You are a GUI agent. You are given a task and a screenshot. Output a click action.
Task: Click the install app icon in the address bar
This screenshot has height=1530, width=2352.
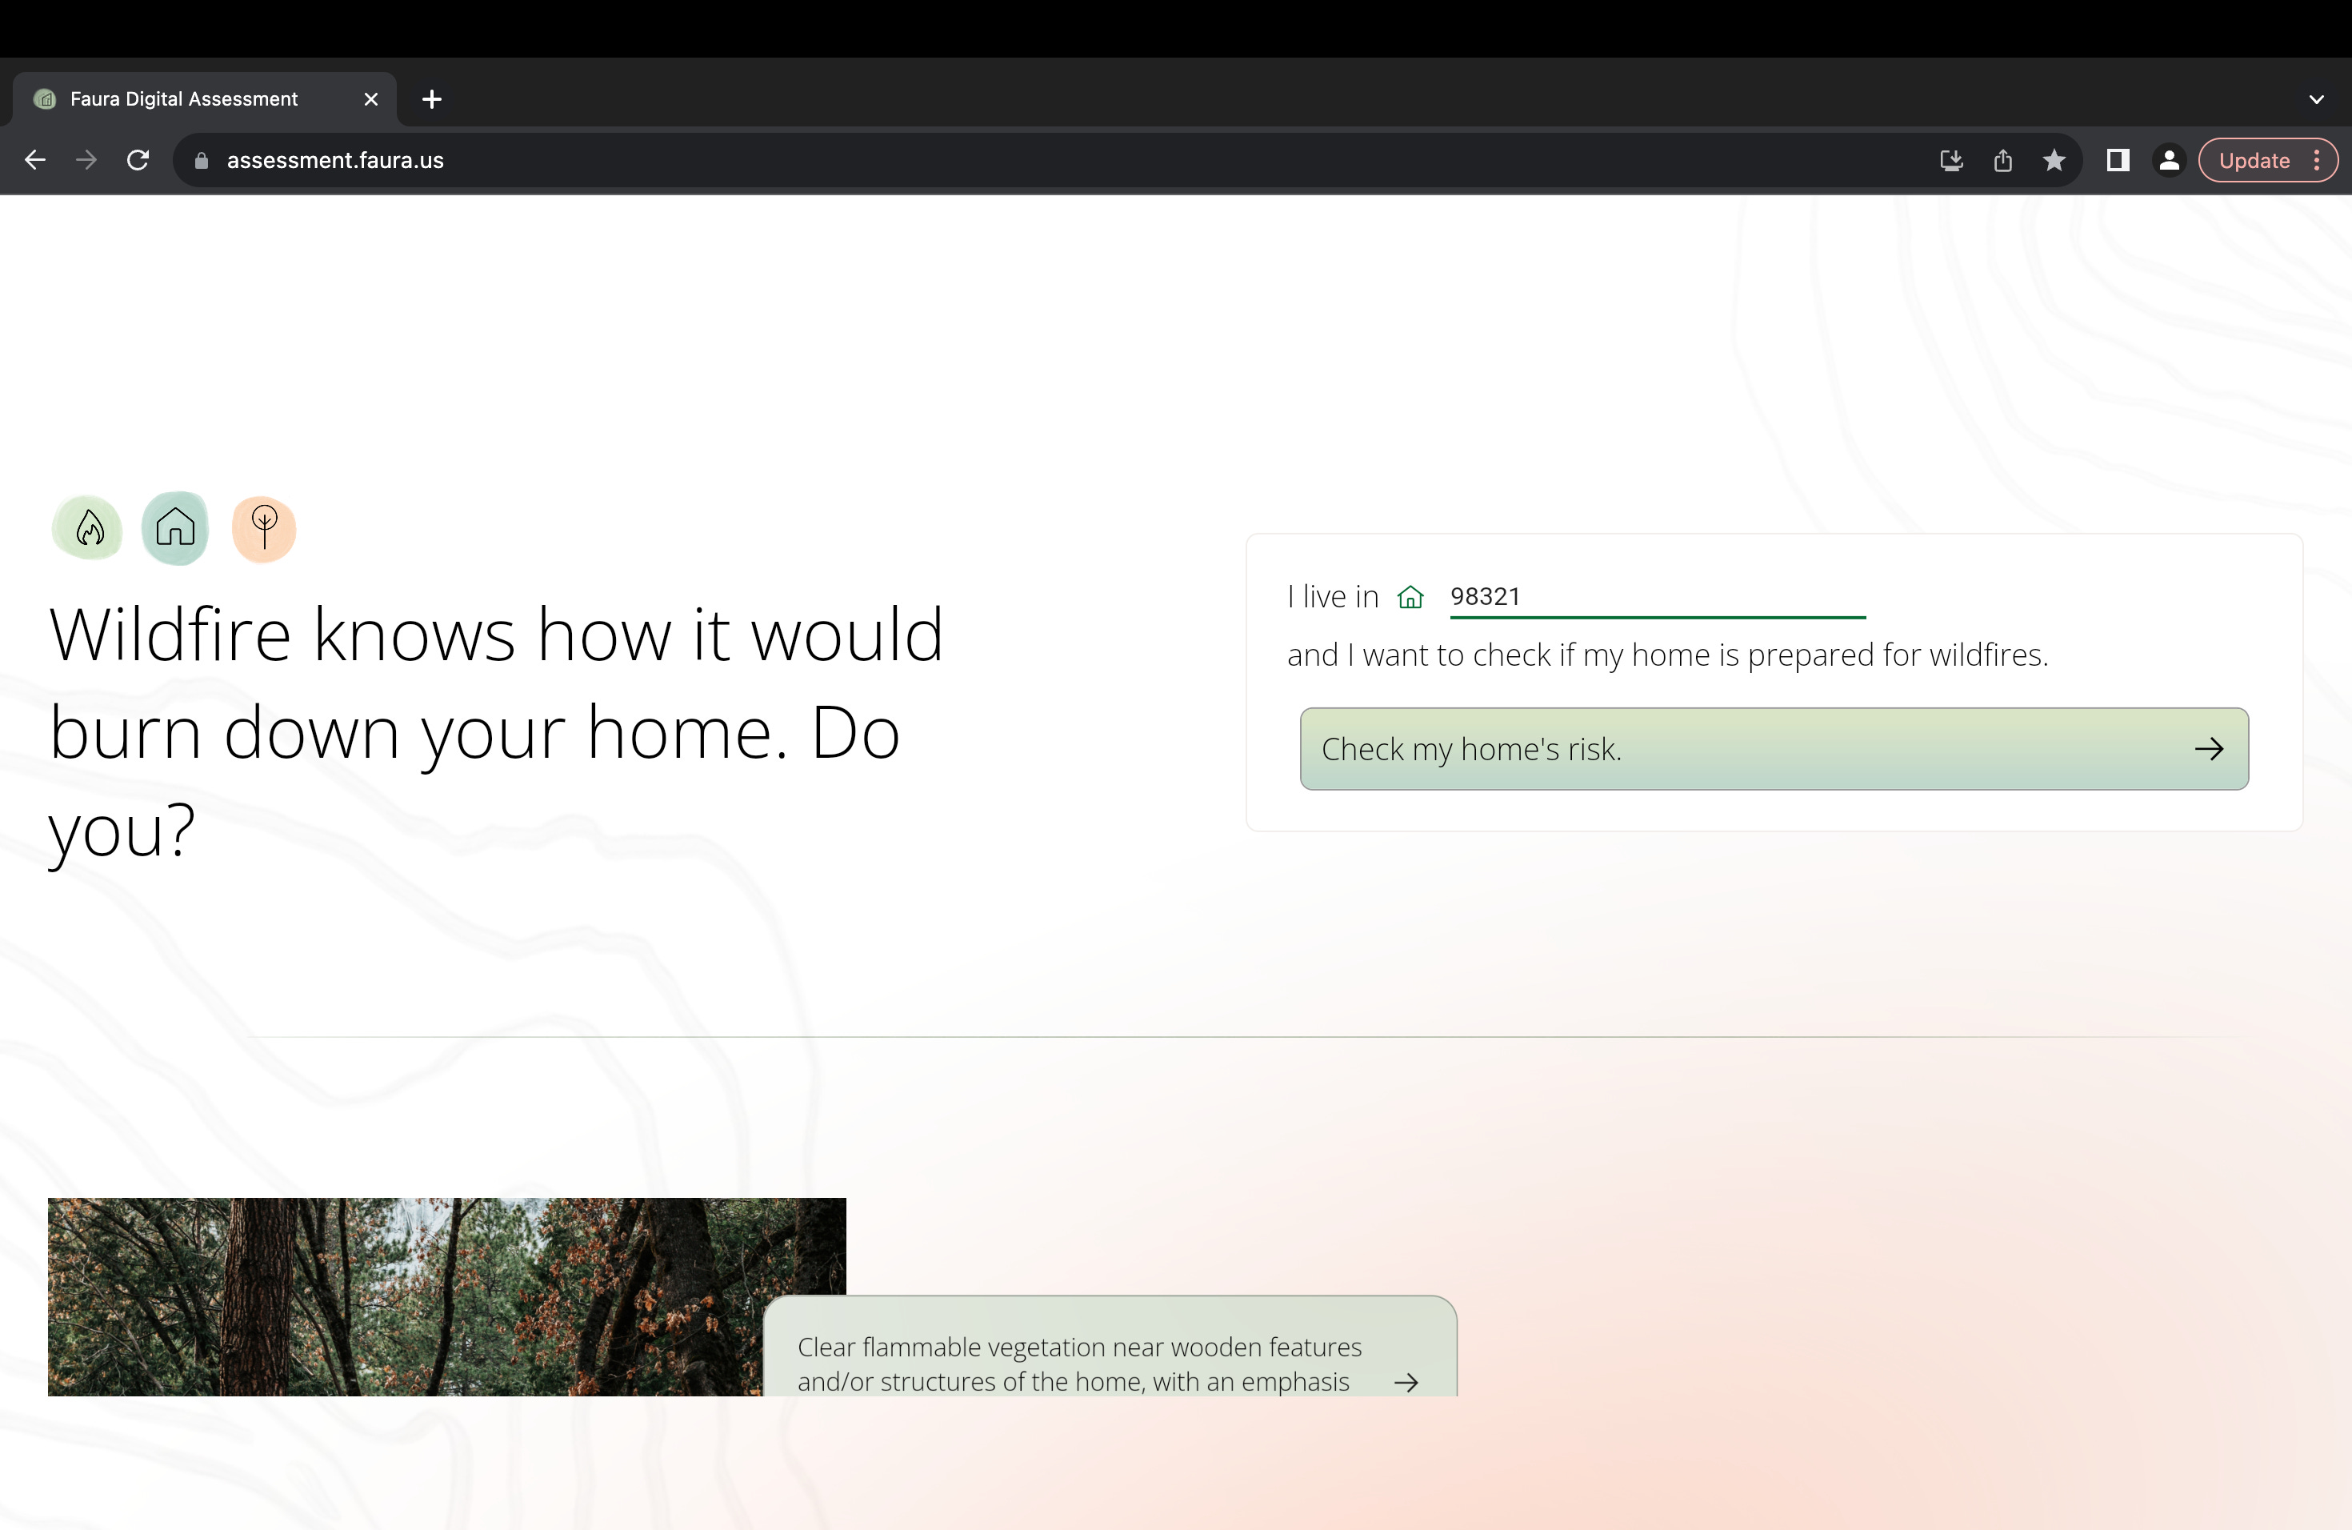[1950, 160]
